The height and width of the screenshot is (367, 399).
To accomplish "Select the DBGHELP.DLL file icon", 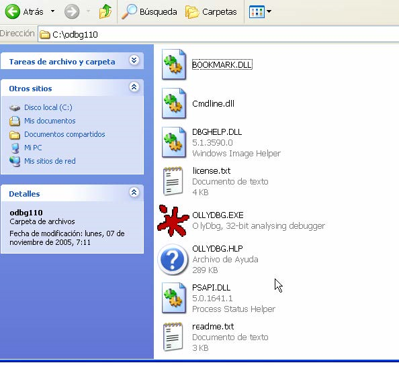I will pos(174,142).
